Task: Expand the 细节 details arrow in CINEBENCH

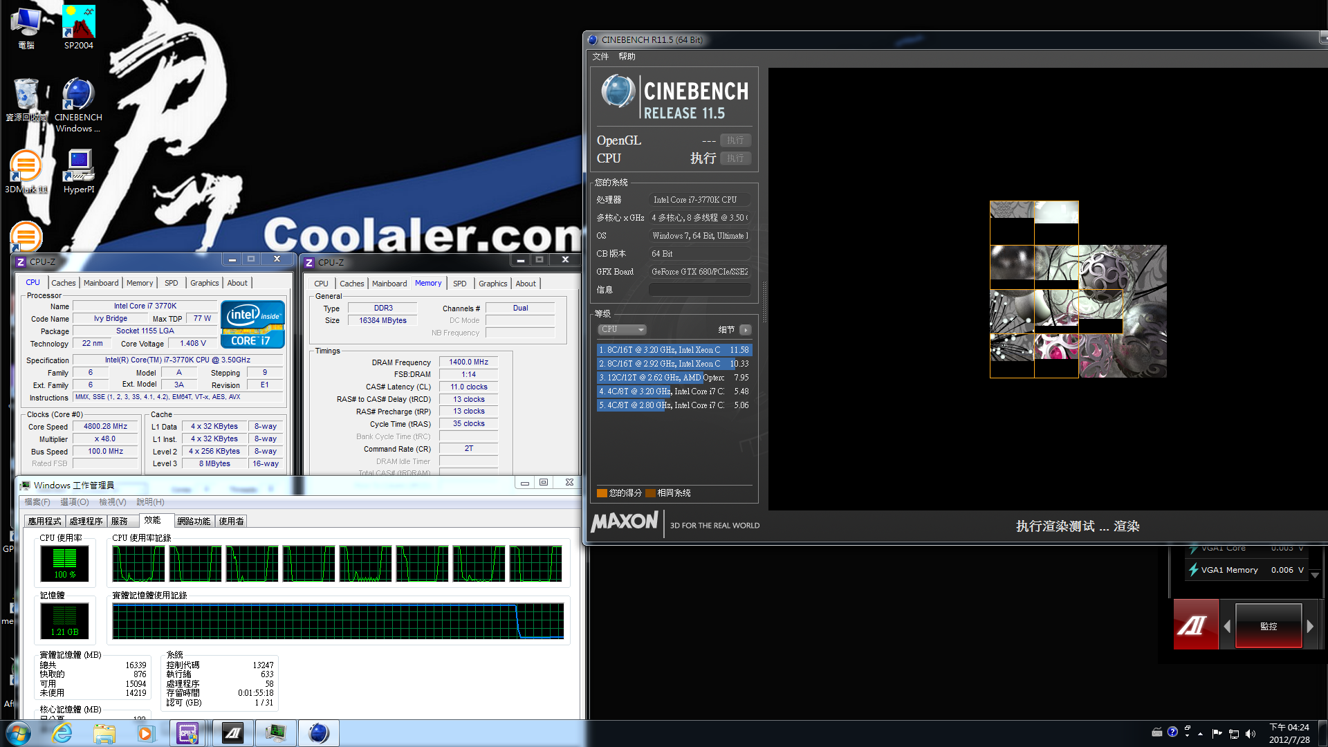Action: point(745,330)
